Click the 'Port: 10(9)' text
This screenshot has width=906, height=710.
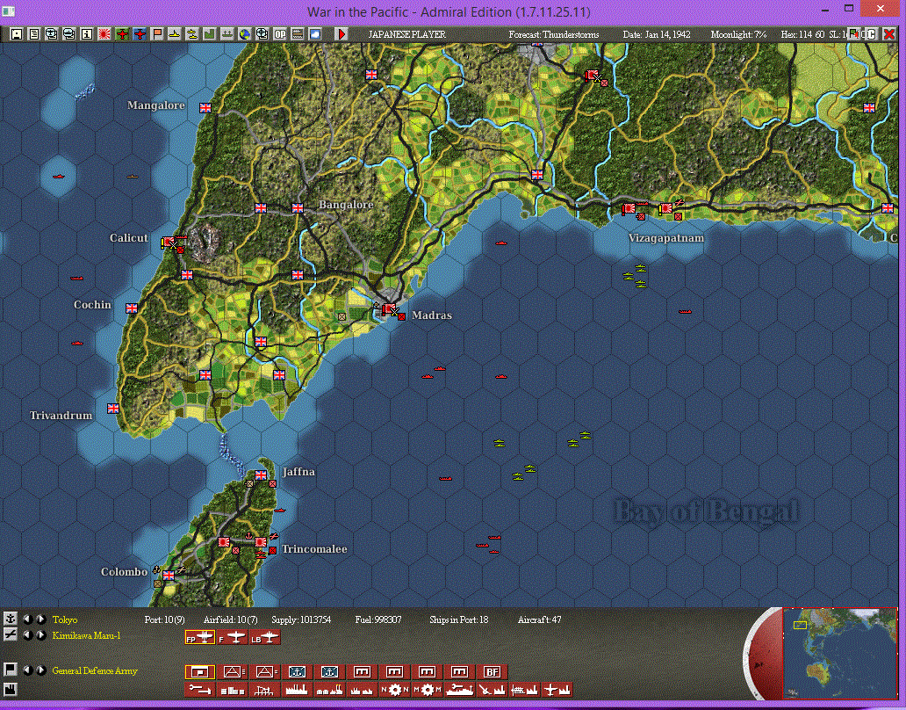pyautogui.click(x=165, y=619)
